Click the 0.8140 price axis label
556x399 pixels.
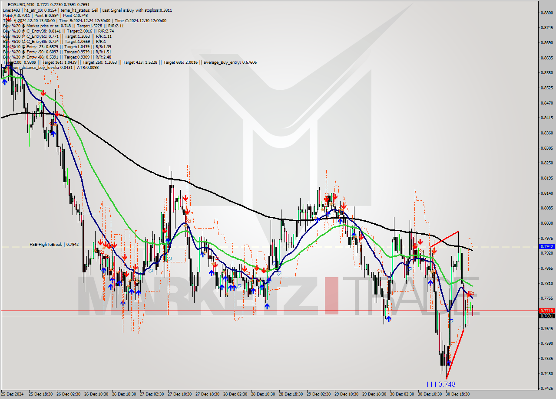(x=547, y=193)
